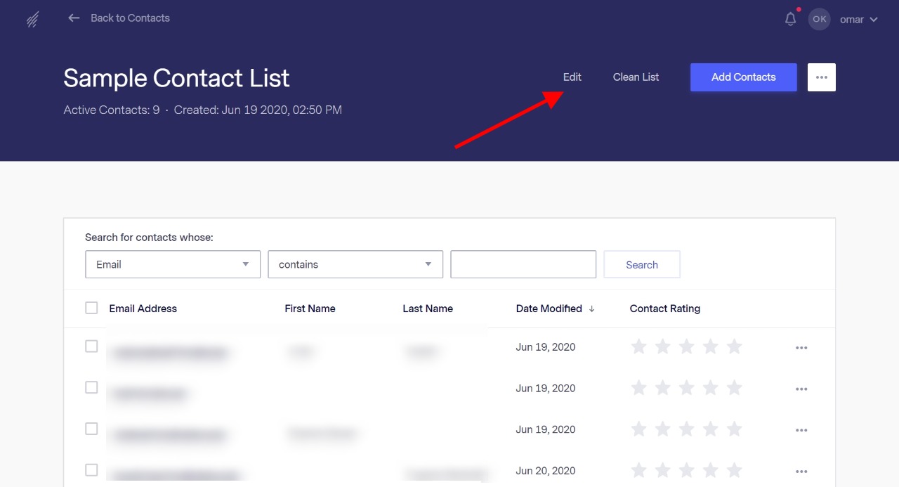Check the first contact row checkbox

(91, 346)
